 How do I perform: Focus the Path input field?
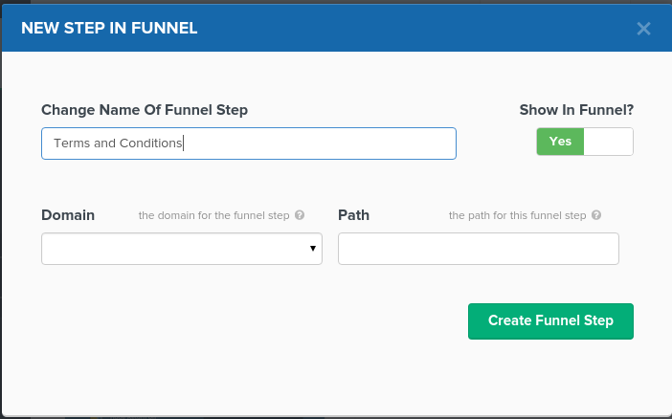point(478,249)
